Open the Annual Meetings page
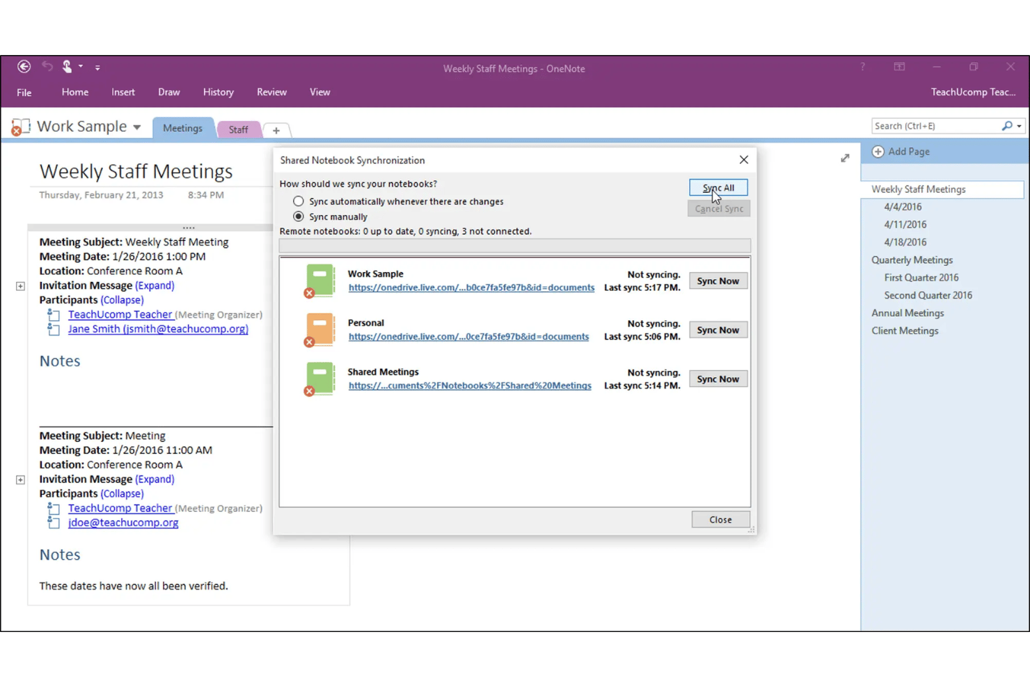The height and width of the screenshot is (687, 1030). 908,313
